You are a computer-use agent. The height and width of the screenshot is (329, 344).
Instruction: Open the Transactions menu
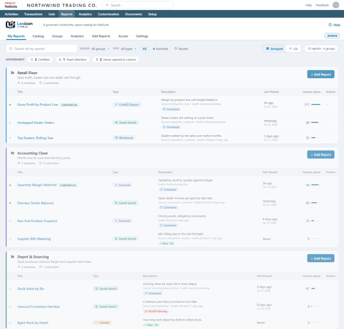click(x=33, y=14)
